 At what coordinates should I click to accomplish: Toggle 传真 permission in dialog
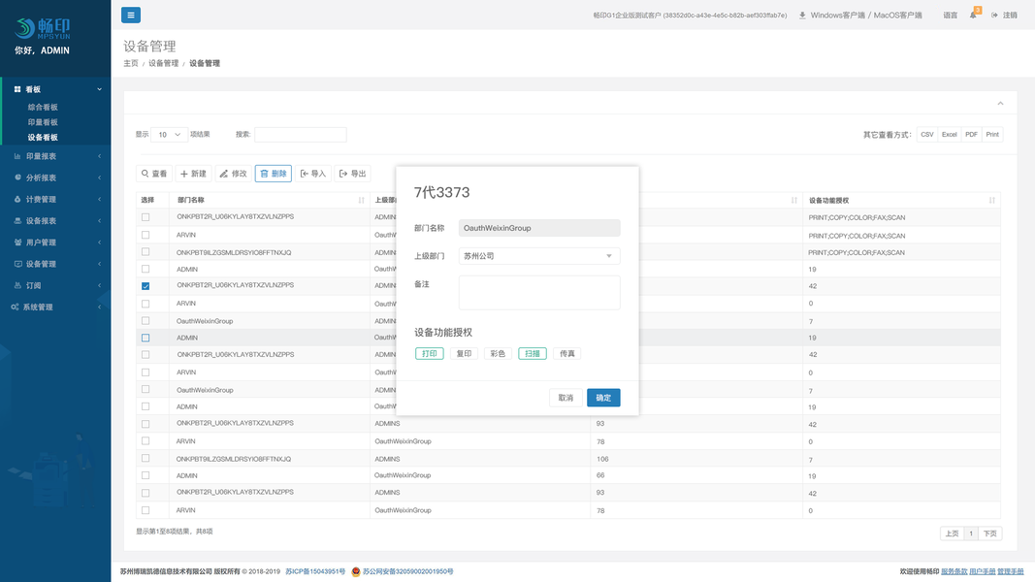567,354
